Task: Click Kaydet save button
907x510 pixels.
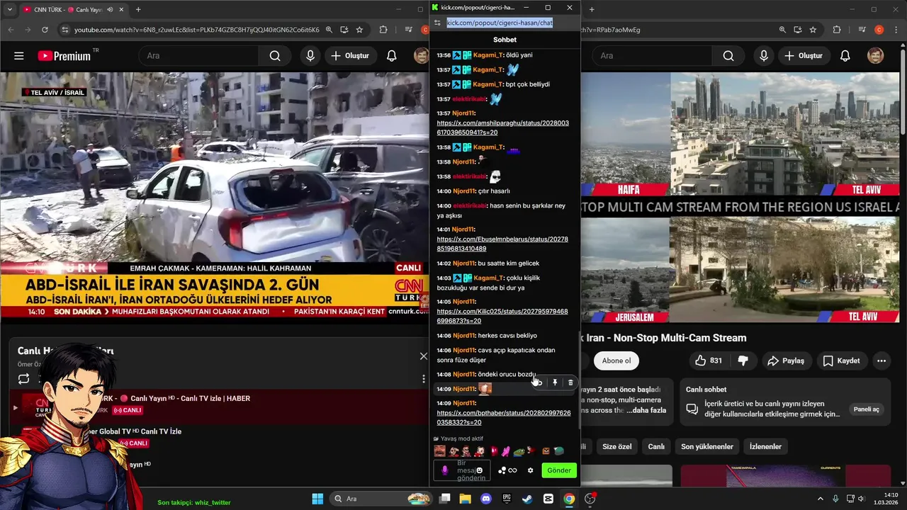Action: pyautogui.click(x=841, y=361)
